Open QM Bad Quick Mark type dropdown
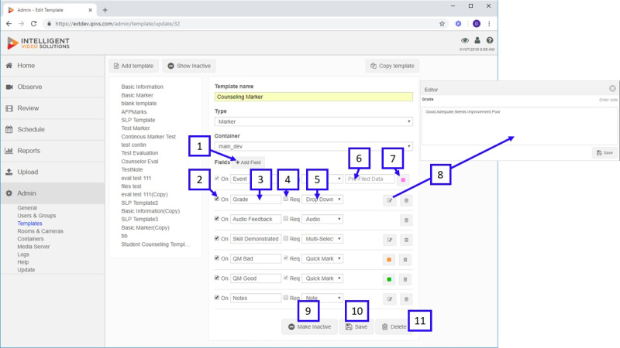This screenshot has width=620, height=348. click(322, 258)
